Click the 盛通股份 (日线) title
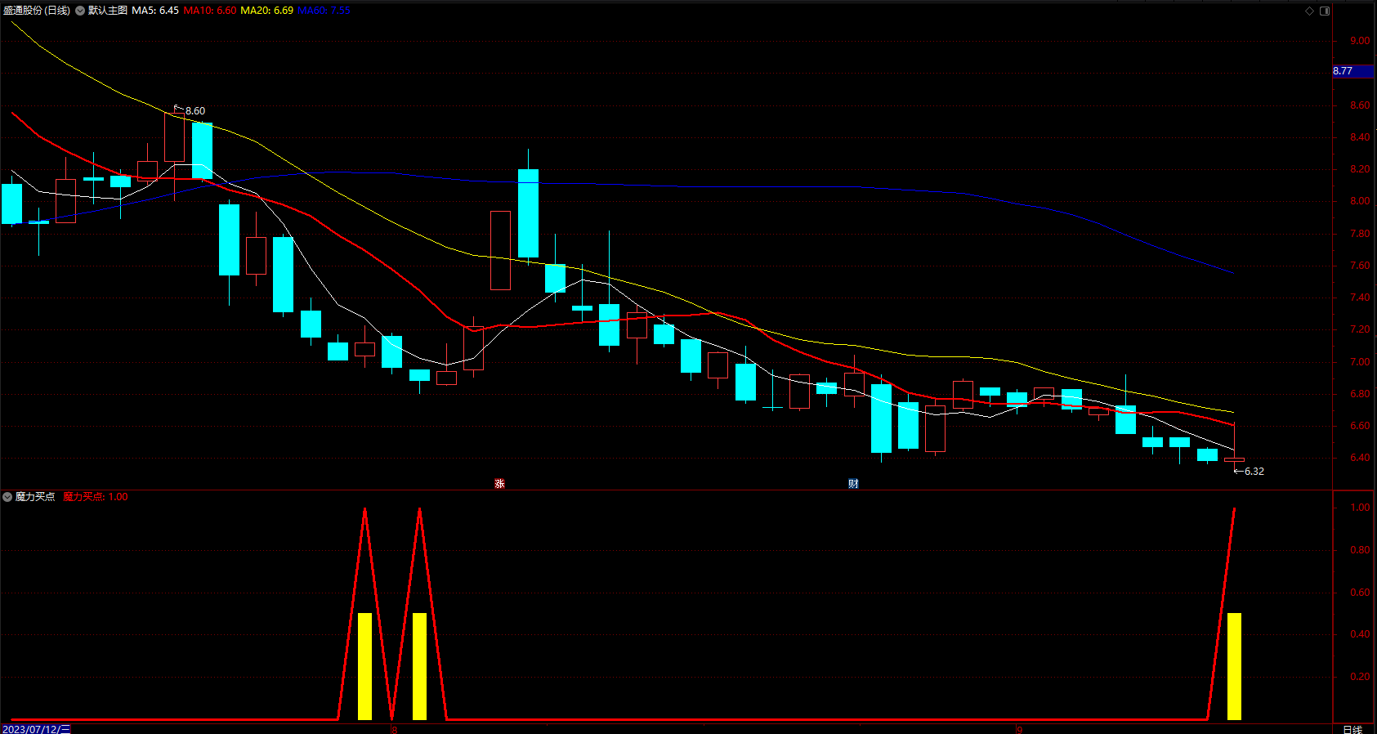Screen dimensions: 1377x734 click(37, 11)
